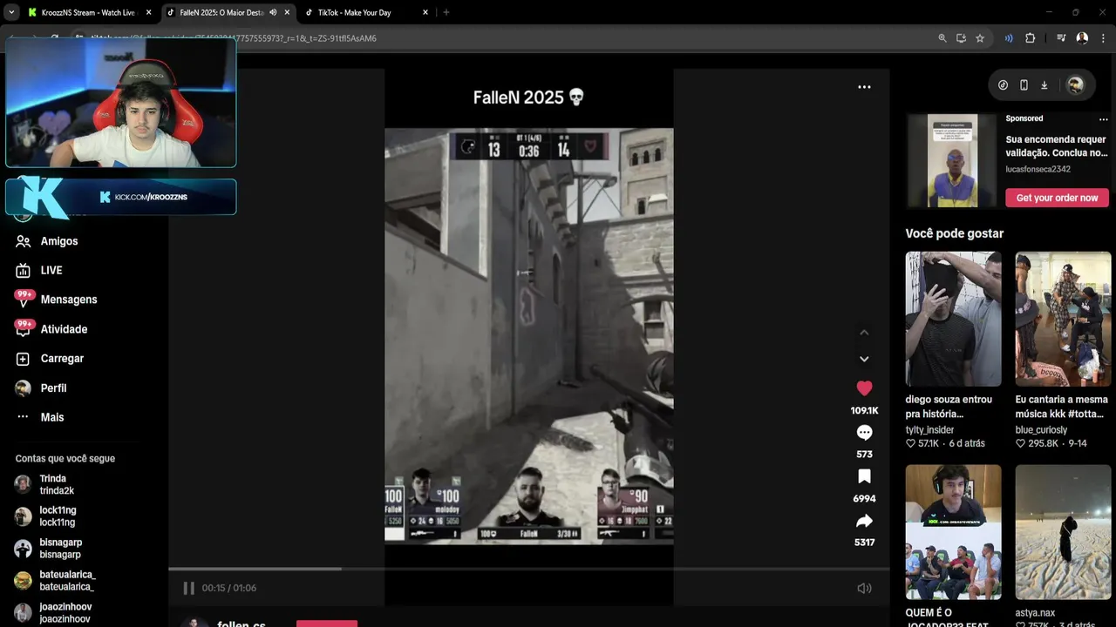
Task: Pause the video playback
Action: (x=188, y=588)
